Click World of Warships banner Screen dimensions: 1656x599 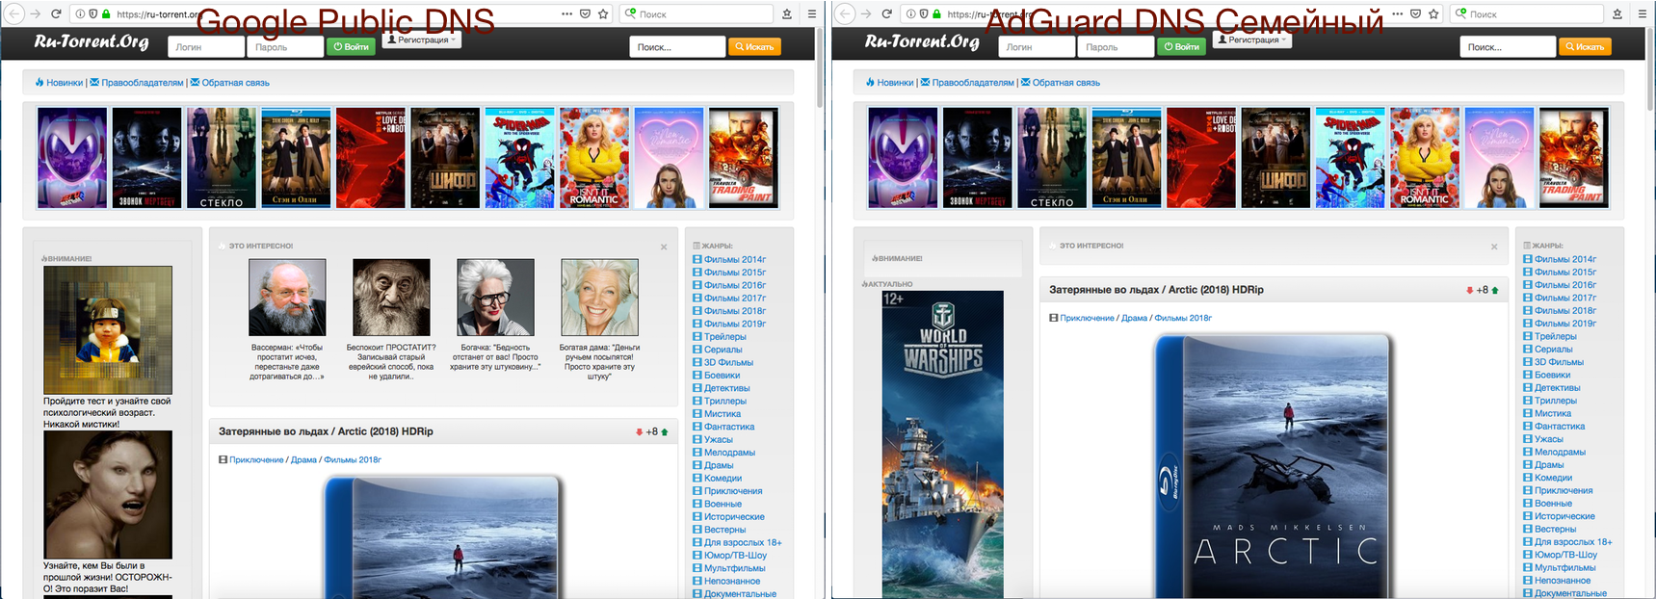(x=942, y=443)
